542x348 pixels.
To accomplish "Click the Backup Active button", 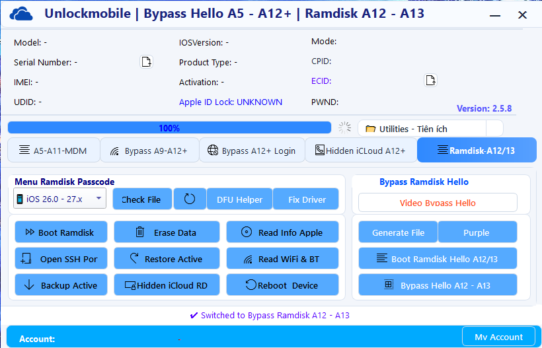I will (61, 285).
